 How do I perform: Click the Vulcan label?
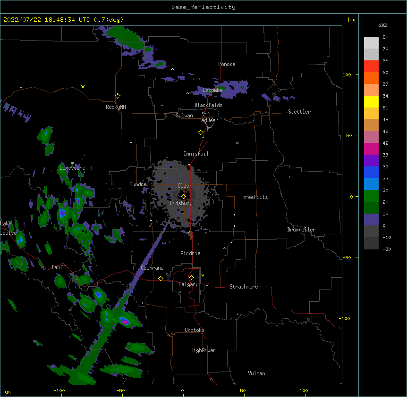256,373
